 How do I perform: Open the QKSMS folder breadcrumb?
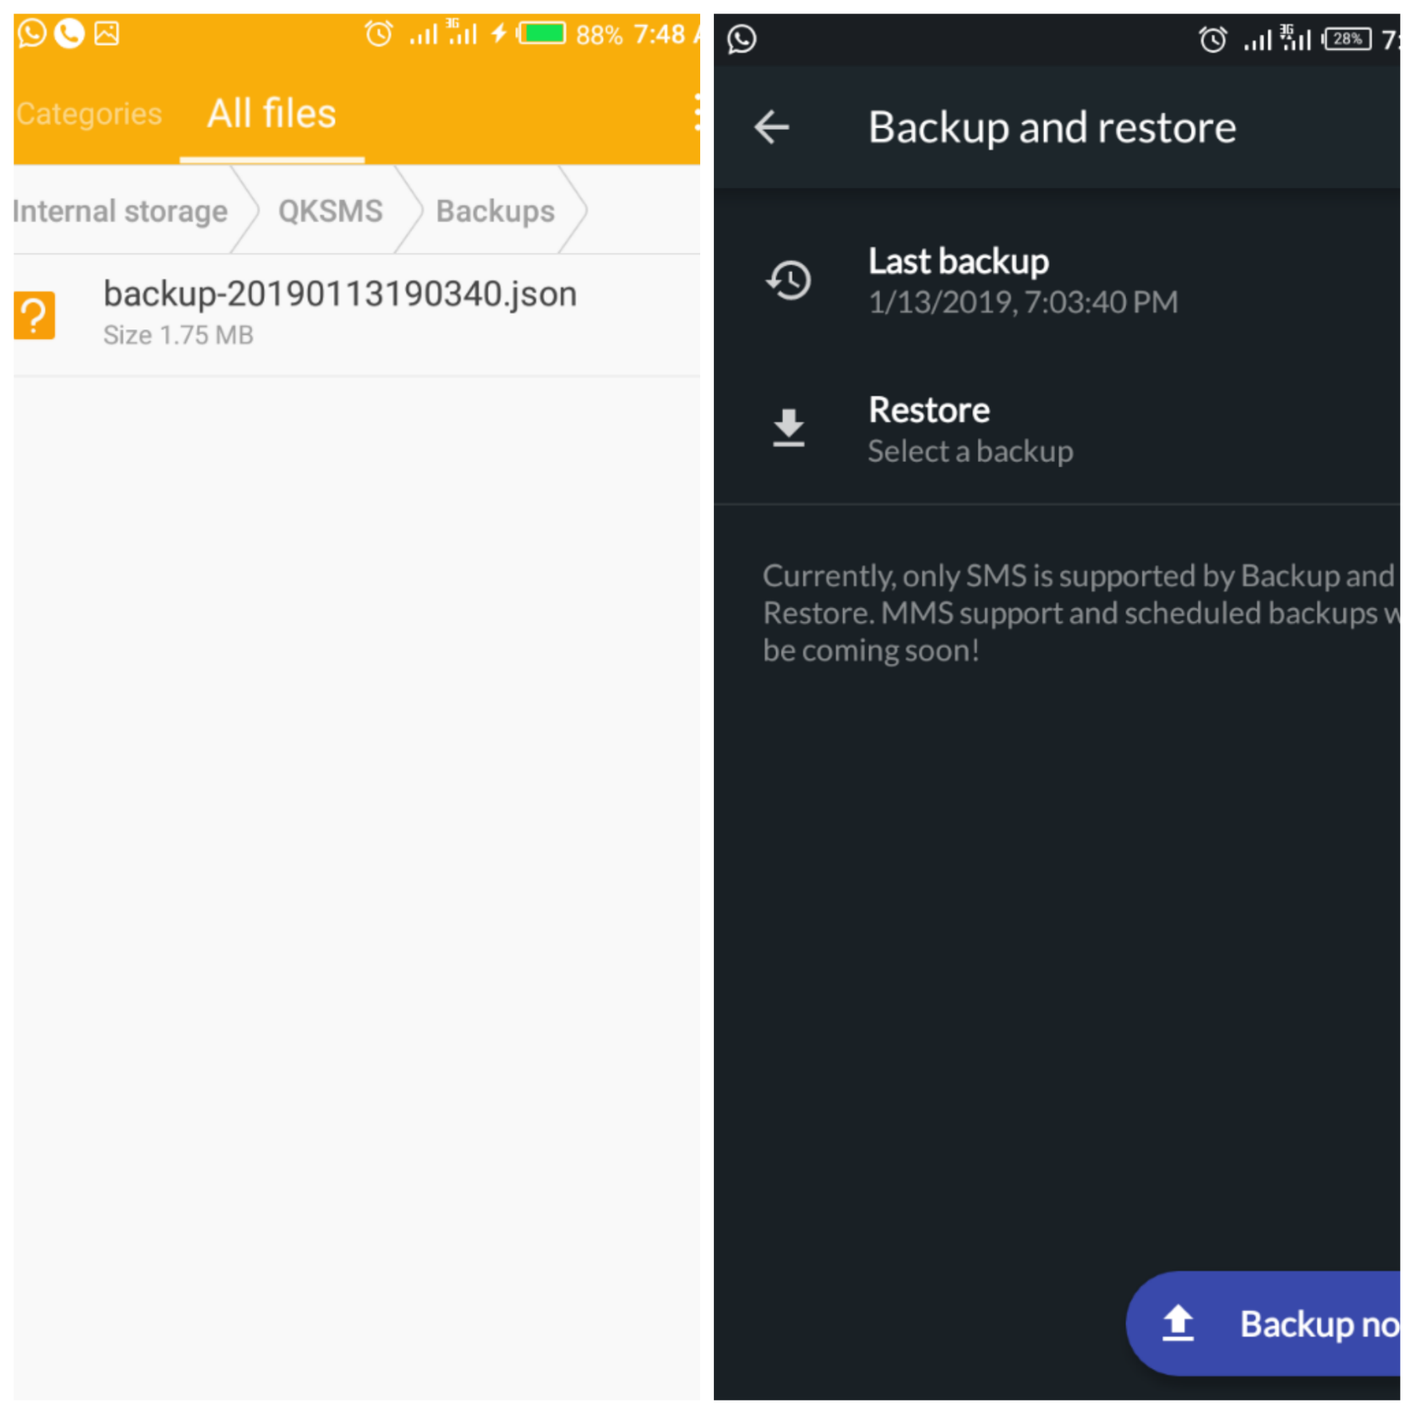tap(330, 211)
